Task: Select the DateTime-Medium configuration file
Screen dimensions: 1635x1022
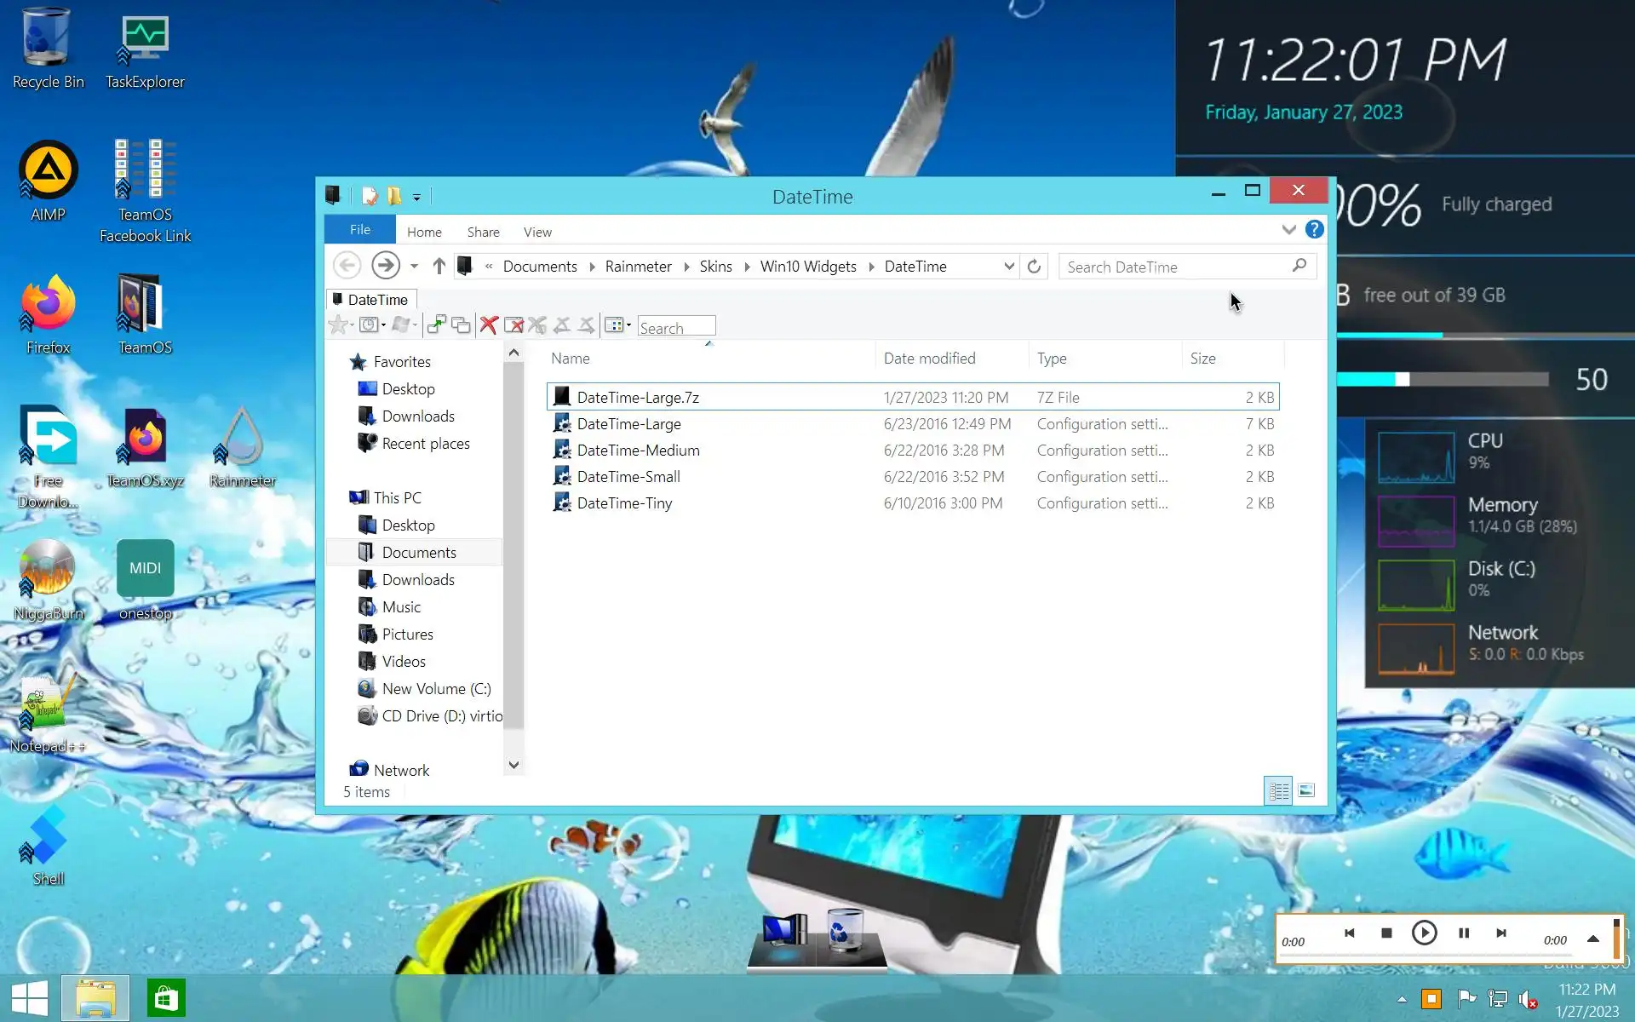Action: (638, 451)
